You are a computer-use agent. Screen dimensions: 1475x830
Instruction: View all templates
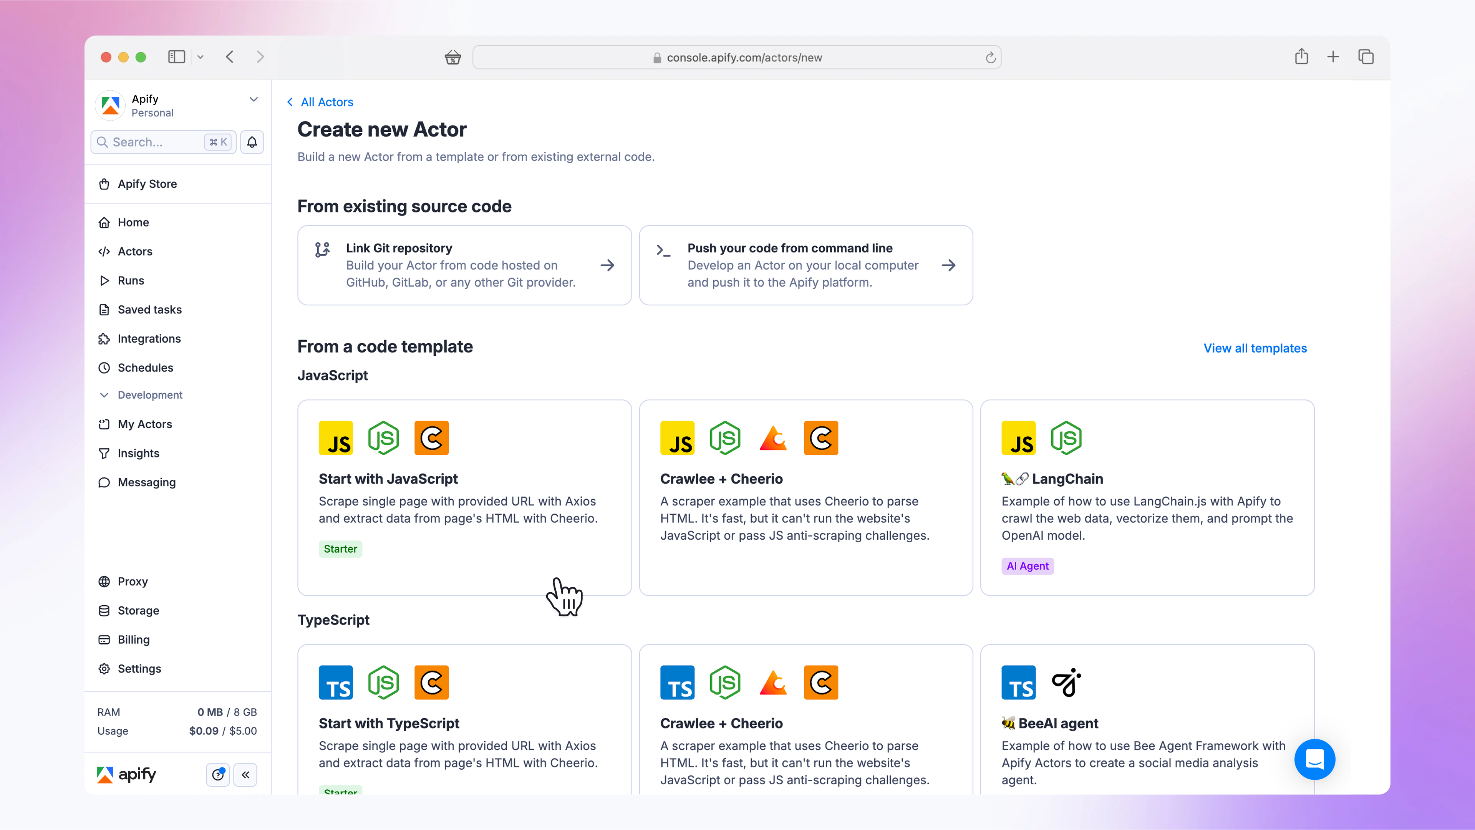pyautogui.click(x=1255, y=348)
